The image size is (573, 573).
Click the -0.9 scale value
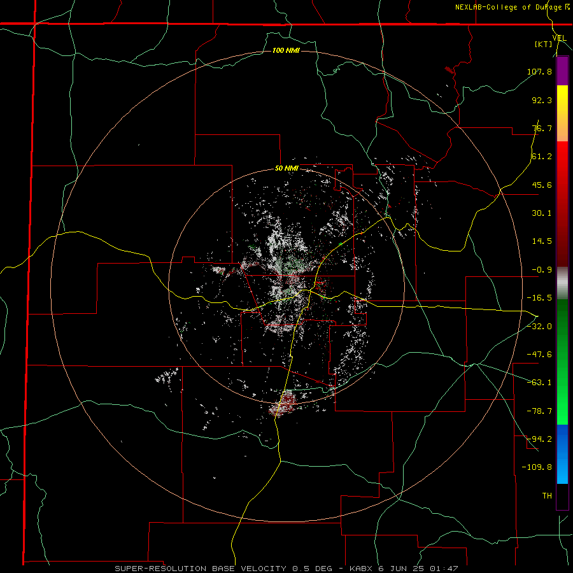542,270
